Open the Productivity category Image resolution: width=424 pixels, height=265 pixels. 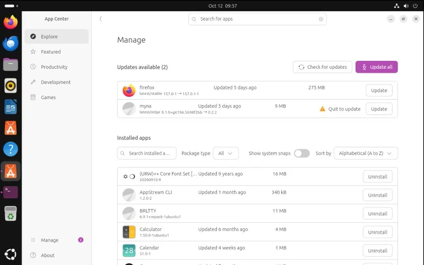click(x=56, y=67)
